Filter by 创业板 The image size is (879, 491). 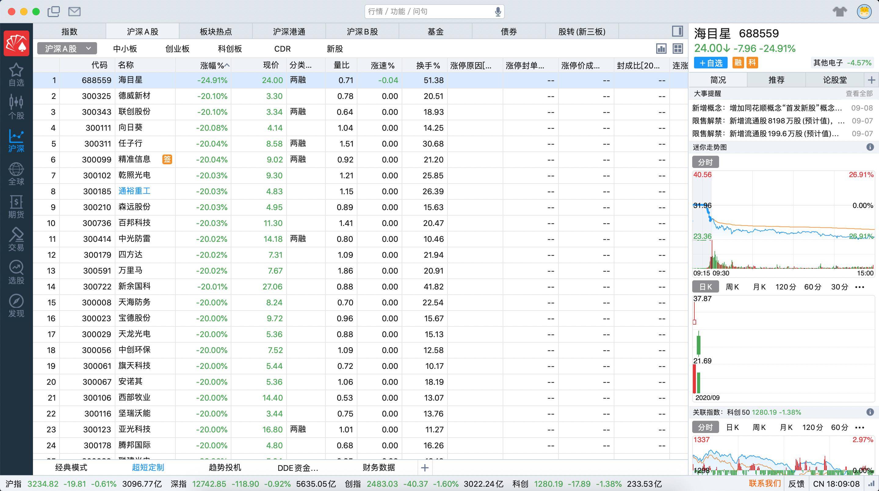(x=177, y=49)
